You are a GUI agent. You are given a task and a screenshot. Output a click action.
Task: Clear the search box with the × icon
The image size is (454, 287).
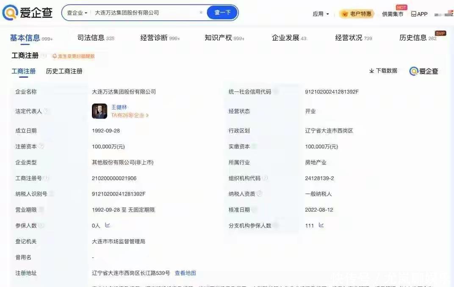201,13
